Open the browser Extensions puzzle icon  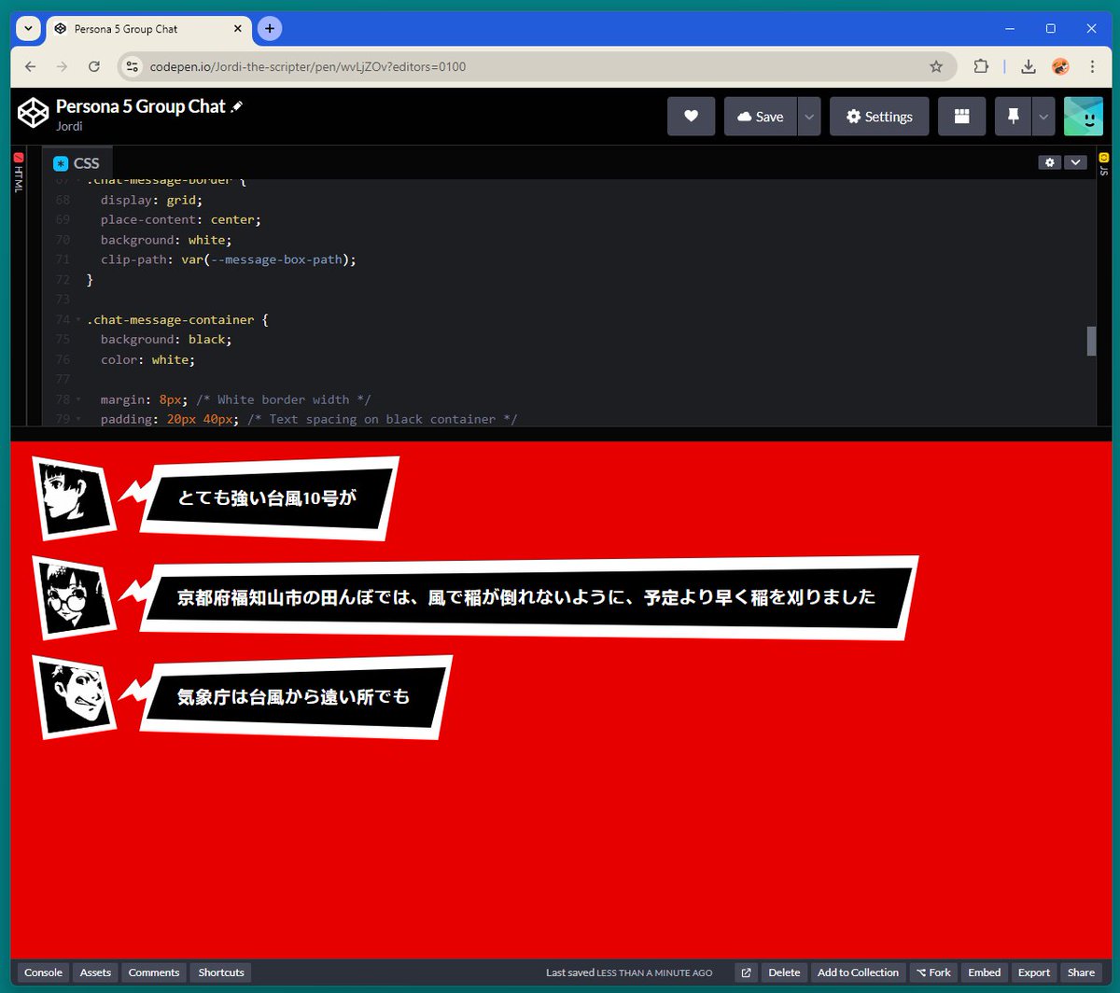pyautogui.click(x=981, y=66)
